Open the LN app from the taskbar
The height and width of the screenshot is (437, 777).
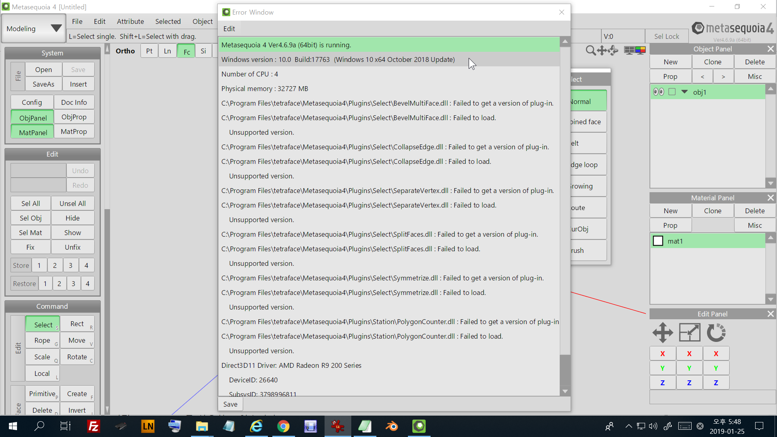(x=148, y=426)
